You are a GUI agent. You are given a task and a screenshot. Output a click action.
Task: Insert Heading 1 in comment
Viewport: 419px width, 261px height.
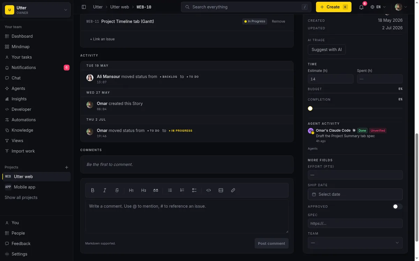point(131,190)
